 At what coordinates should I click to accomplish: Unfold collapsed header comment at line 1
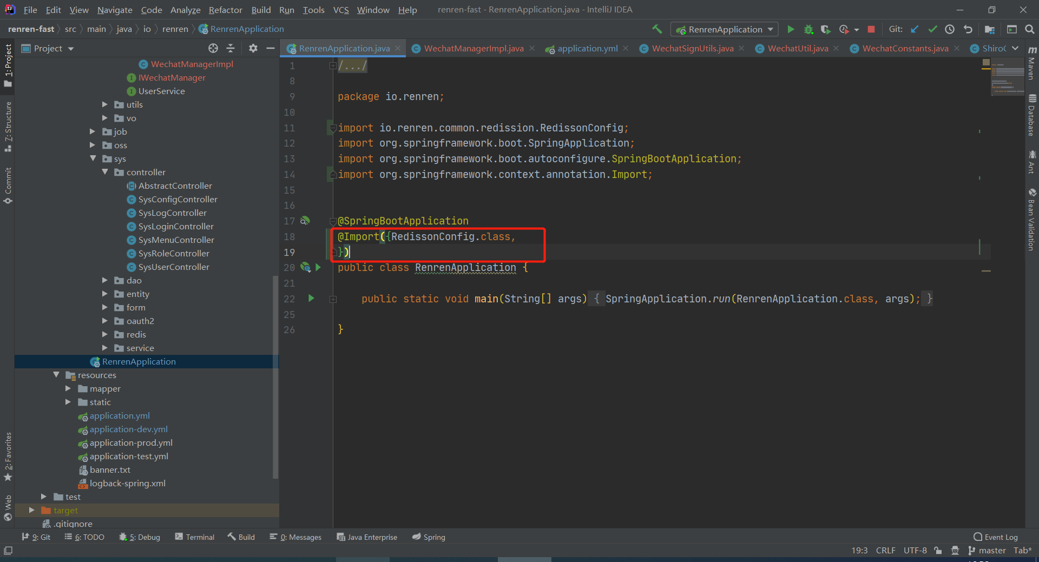tap(333, 65)
